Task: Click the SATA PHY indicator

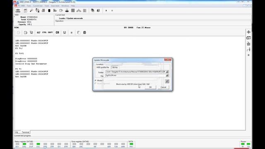Action: tap(131, 144)
